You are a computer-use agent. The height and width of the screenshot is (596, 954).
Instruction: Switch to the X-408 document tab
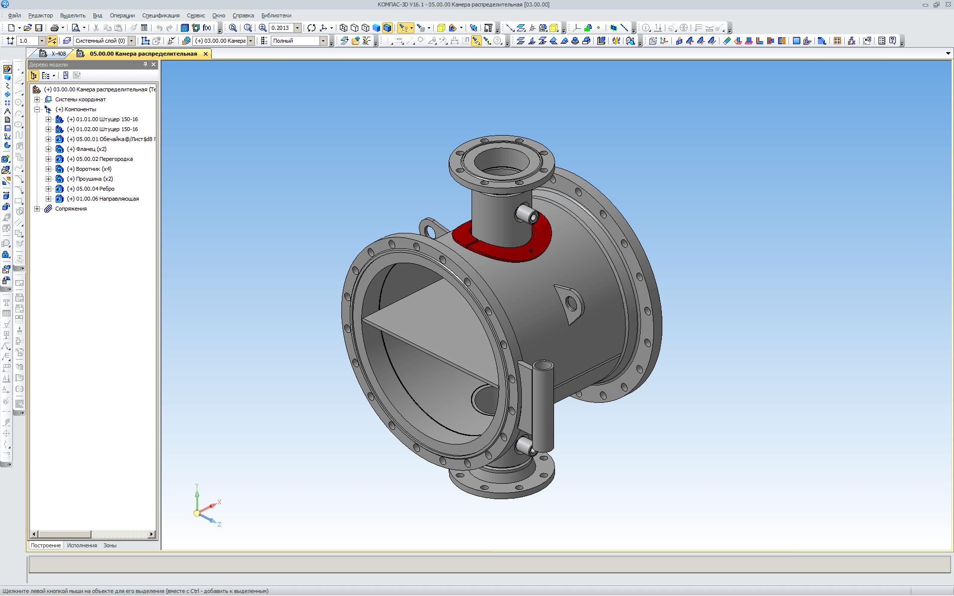click(58, 54)
